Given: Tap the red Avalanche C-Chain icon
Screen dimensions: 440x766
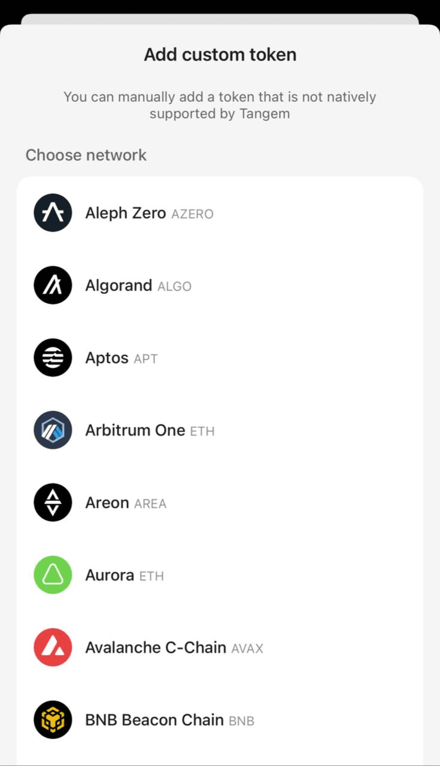Looking at the screenshot, I should (53, 648).
